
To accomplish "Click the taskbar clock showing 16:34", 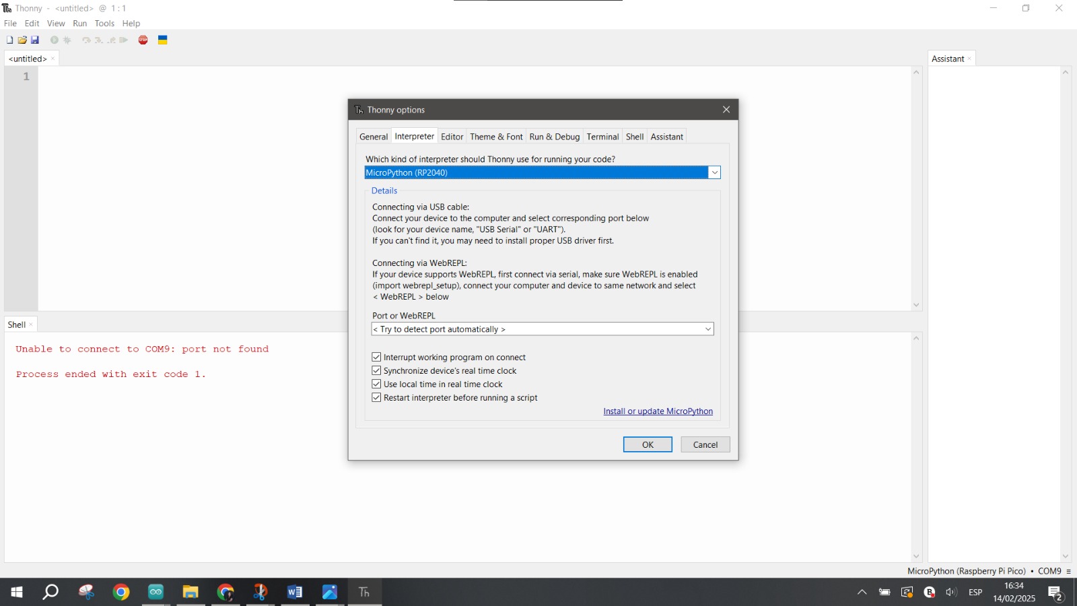I will [x=1014, y=592].
